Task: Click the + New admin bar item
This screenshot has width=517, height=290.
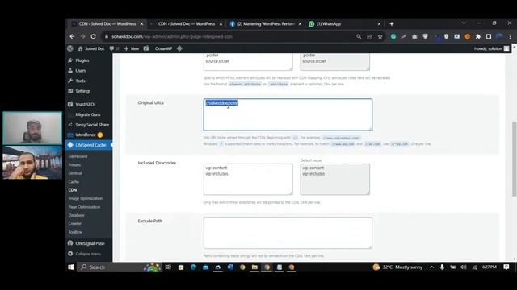Action: (x=131, y=48)
